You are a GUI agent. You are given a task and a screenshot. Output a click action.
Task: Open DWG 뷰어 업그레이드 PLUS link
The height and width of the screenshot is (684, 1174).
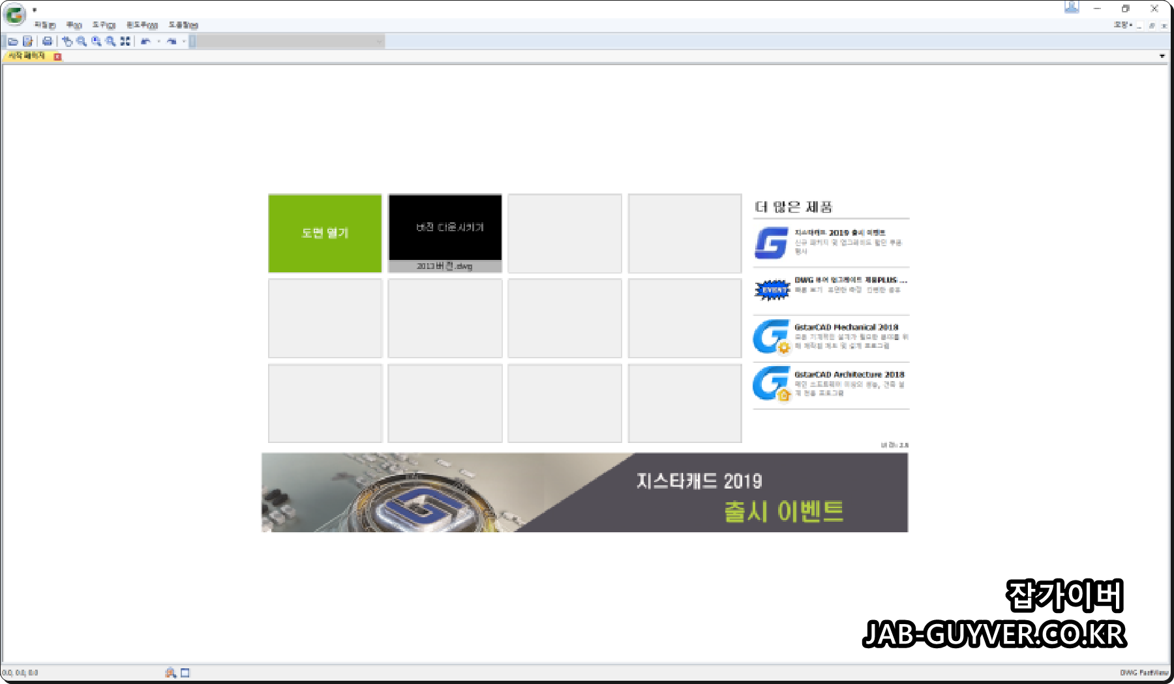[850, 280]
